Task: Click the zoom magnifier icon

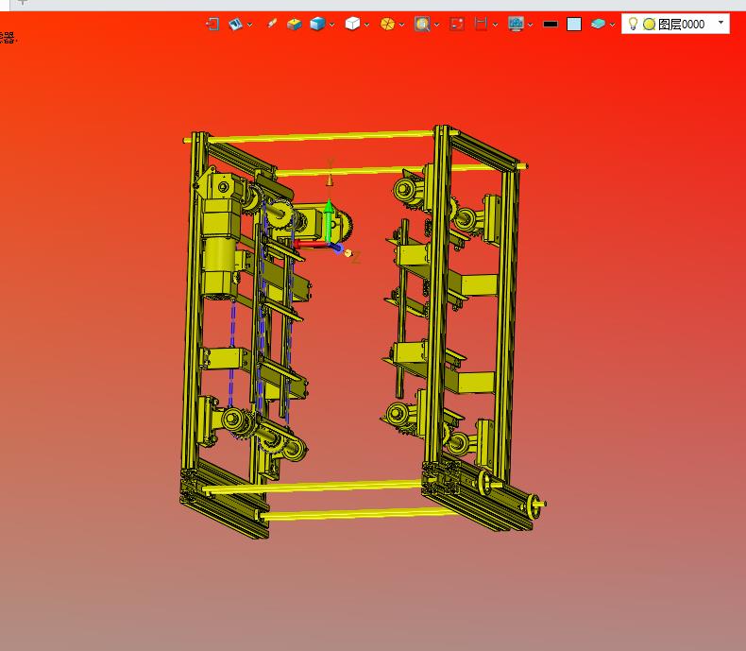Action: pos(422,24)
